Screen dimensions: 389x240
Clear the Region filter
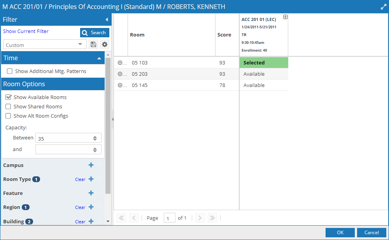click(x=80, y=207)
